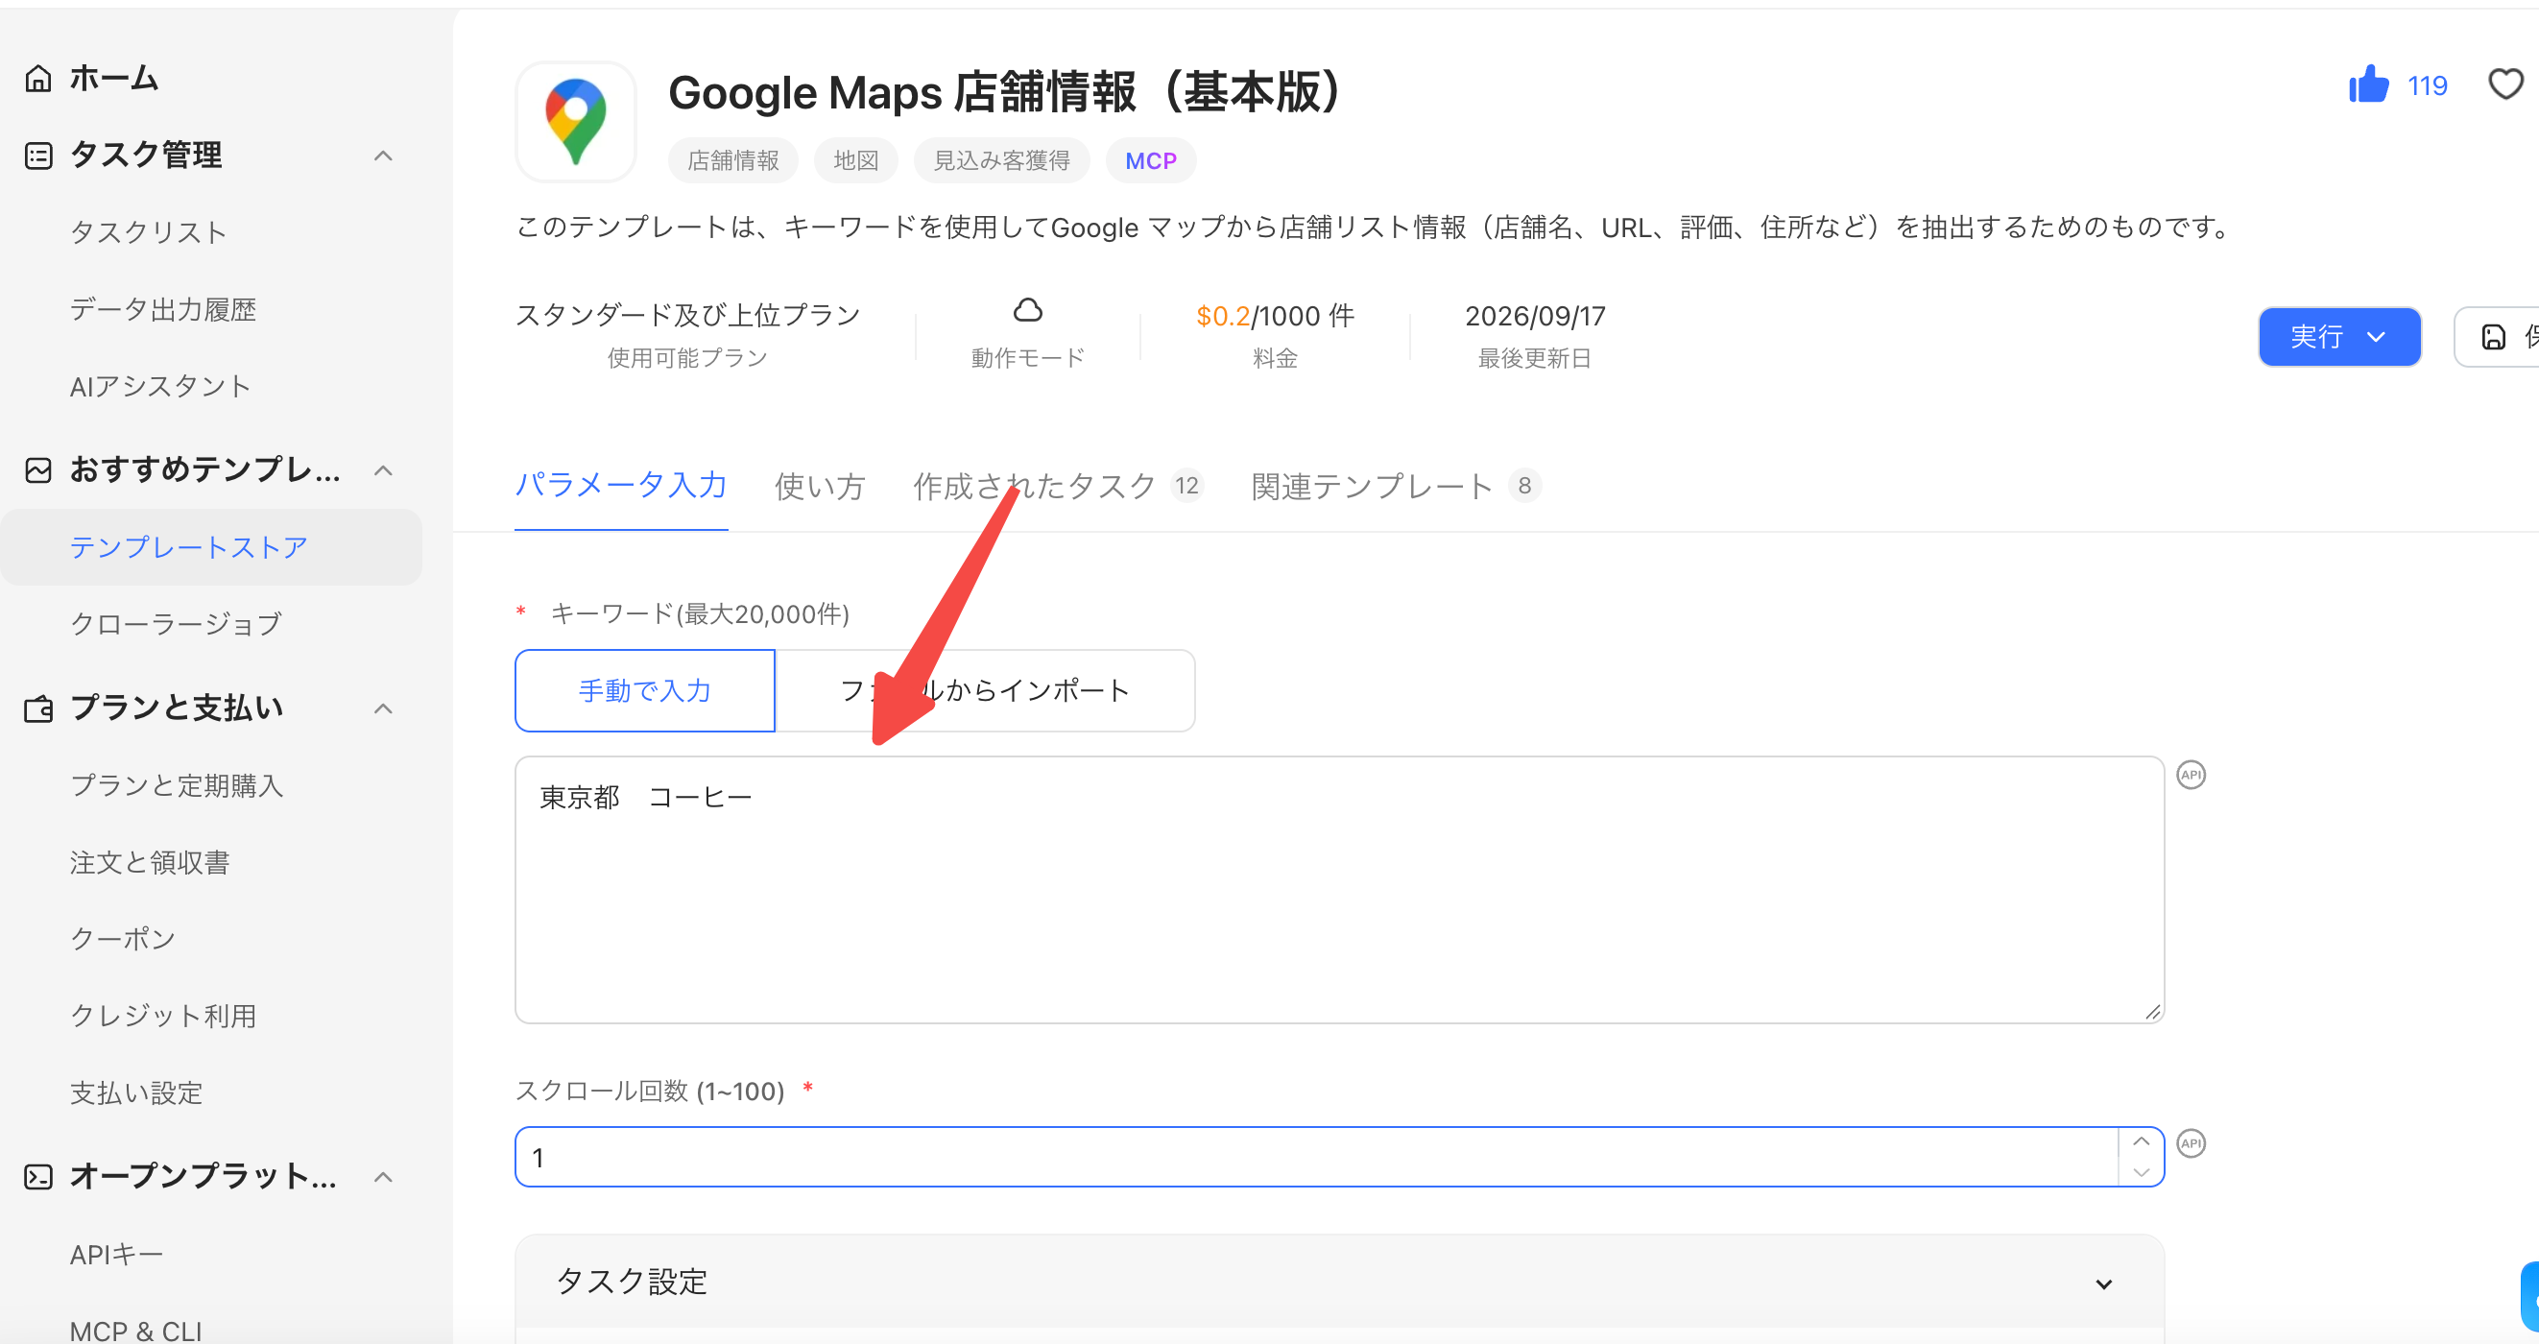
Task: Open the 実行 dropdown button
Action: point(2339,337)
